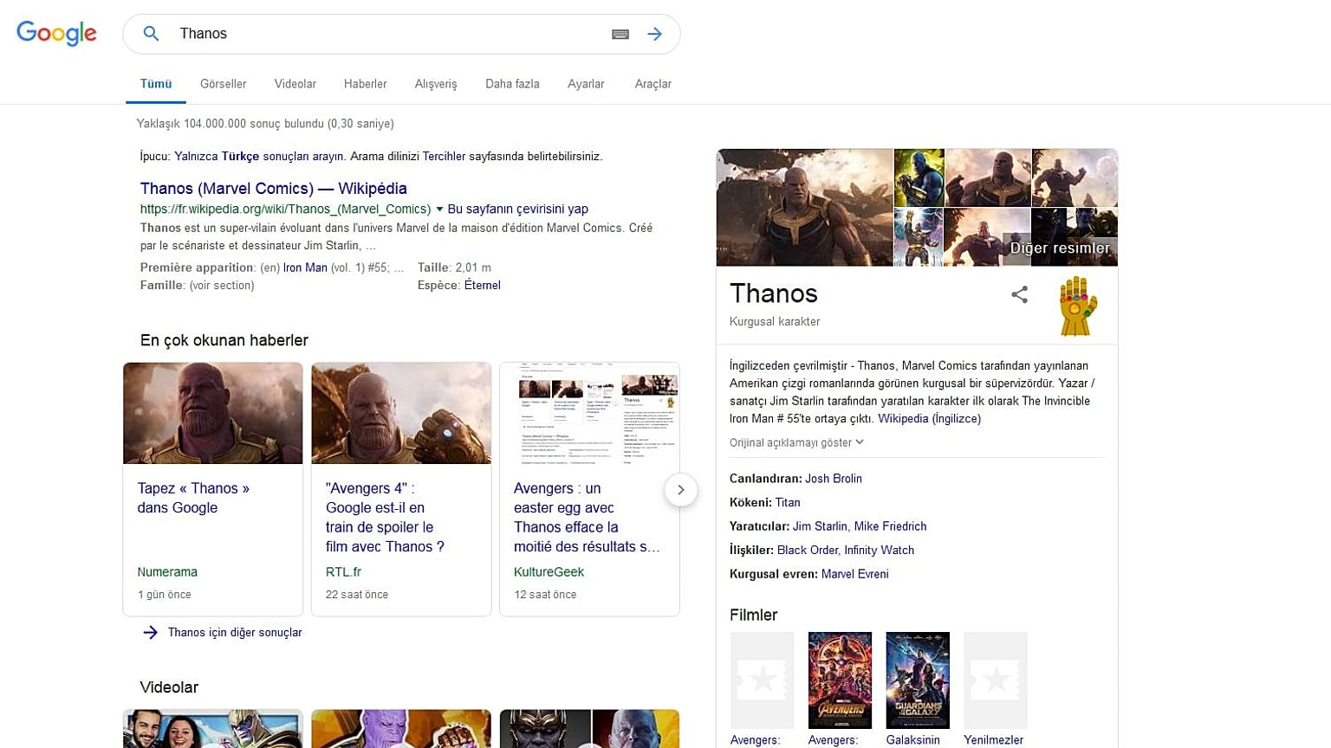Click Thanos için diğer sonuçlar
The width and height of the screenshot is (1331, 748).
pos(235,633)
